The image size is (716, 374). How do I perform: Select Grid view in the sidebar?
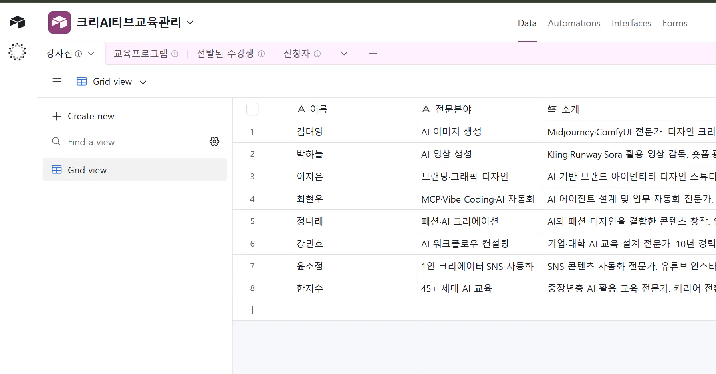tap(87, 169)
